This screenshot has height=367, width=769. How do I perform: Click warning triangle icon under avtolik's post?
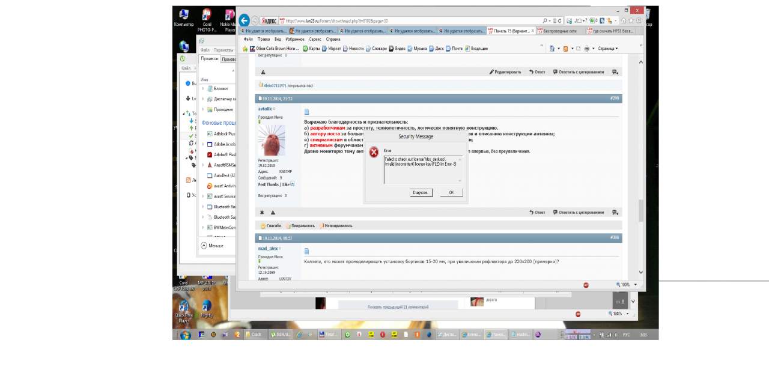(x=273, y=212)
